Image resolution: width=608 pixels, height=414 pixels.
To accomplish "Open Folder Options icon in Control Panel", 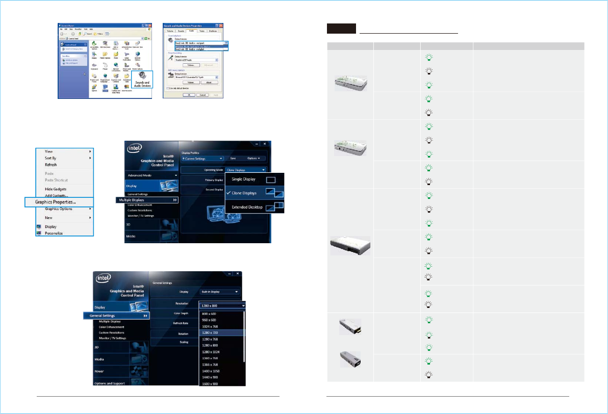I will [x=105, y=56].
